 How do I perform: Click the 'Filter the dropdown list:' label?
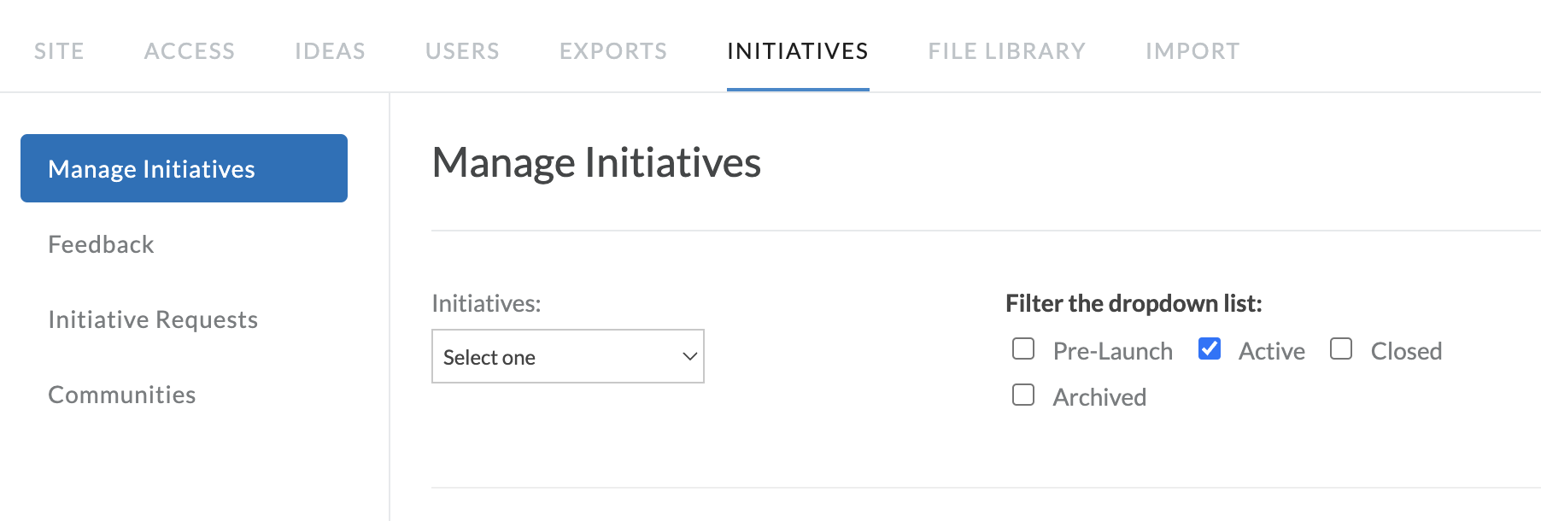(x=1134, y=303)
